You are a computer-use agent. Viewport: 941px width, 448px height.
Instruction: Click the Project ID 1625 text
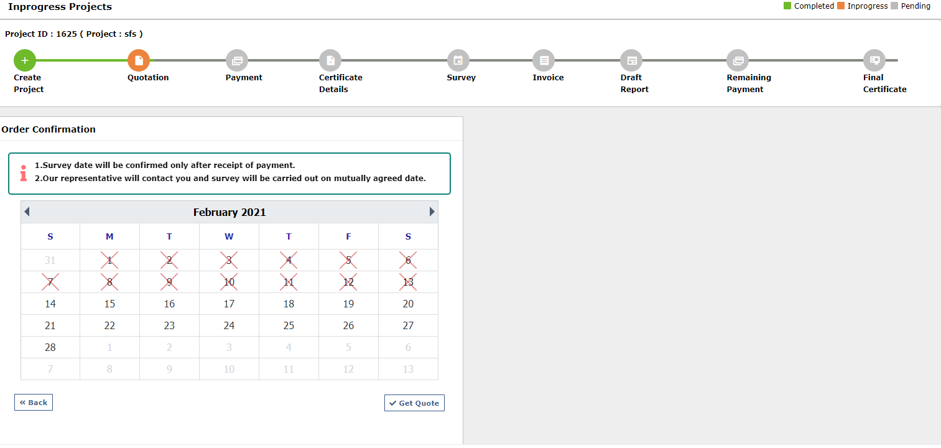(74, 34)
